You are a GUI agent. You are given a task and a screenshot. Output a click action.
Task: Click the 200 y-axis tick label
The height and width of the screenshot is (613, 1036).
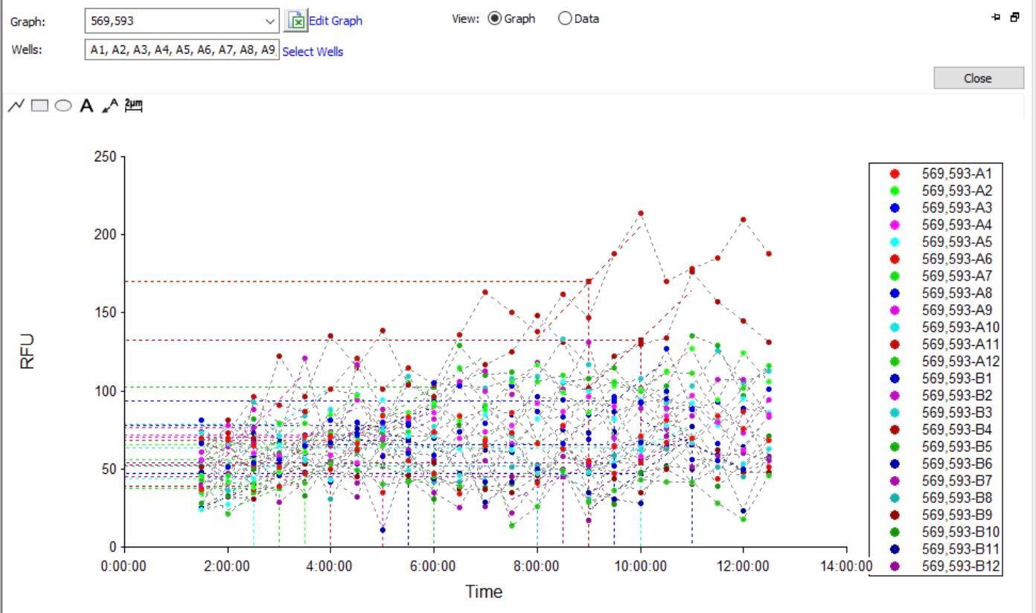point(104,234)
